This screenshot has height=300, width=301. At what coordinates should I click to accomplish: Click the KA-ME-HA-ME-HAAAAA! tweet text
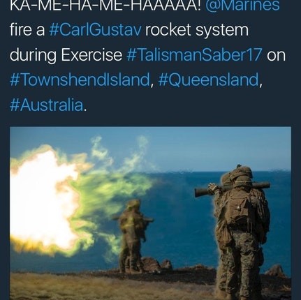click(x=105, y=6)
